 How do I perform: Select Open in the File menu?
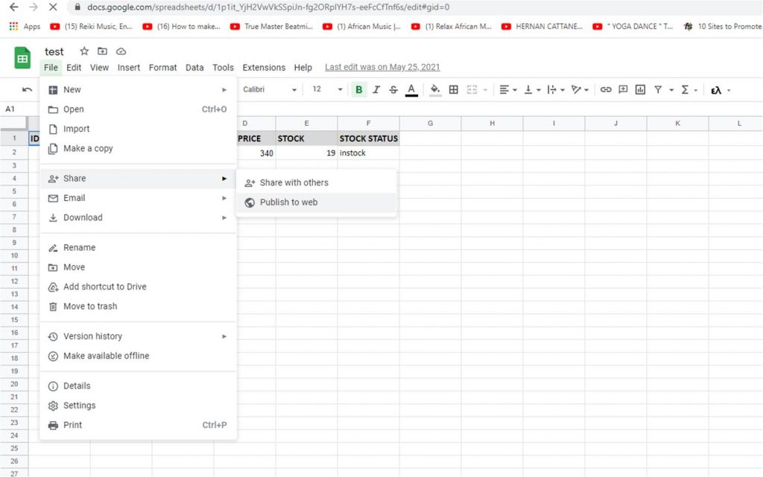(138, 109)
